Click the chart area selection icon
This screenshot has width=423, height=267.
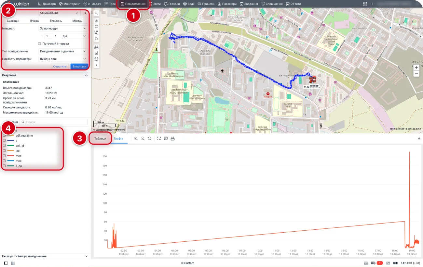(159, 139)
